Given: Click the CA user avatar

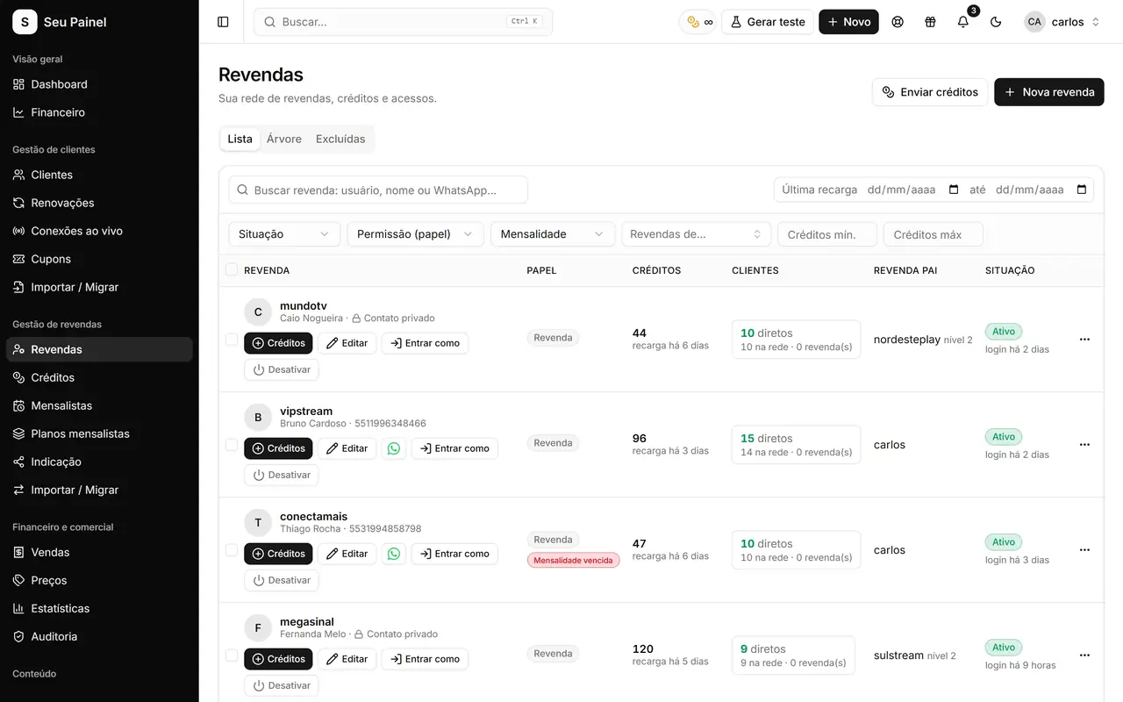Looking at the screenshot, I should click(x=1034, y=22).
